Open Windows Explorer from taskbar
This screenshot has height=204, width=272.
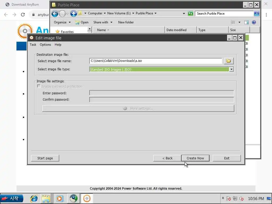point(46,198)
